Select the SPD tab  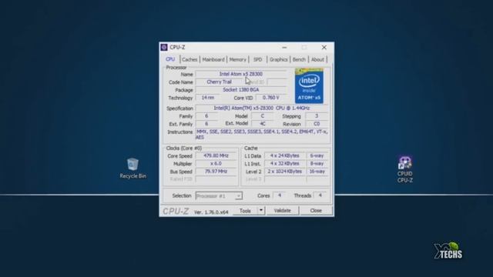[257, 59]
